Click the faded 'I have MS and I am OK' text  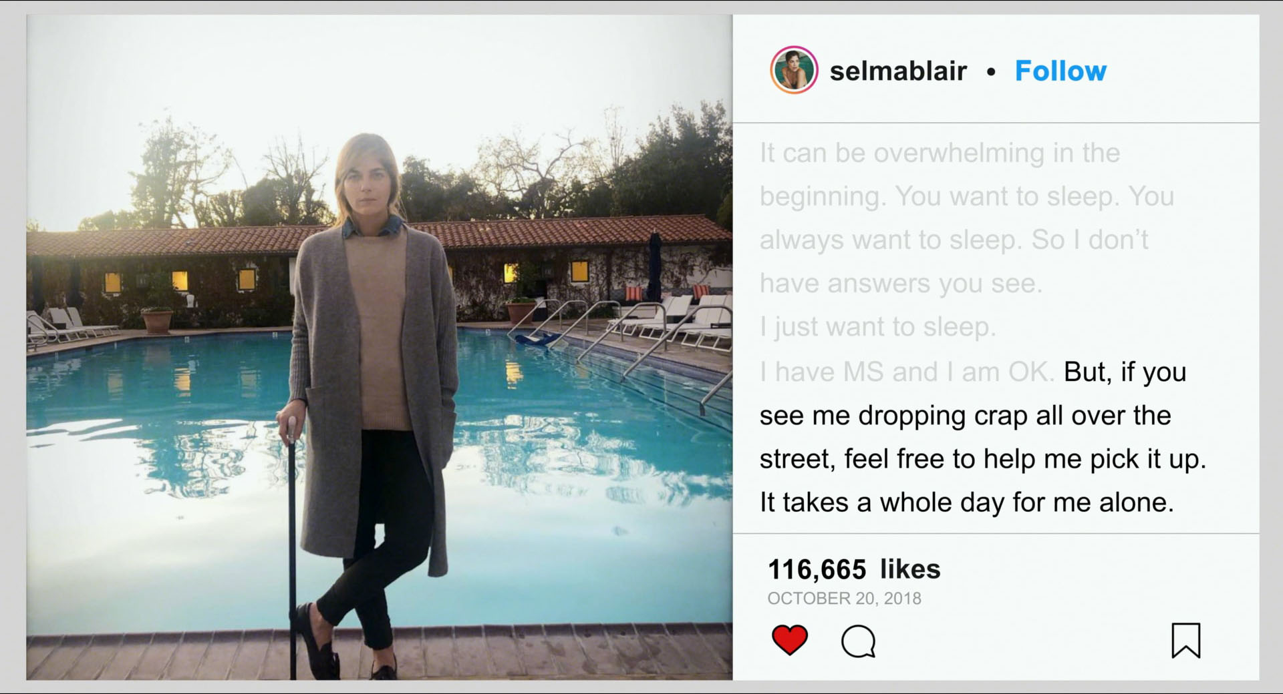907,372
